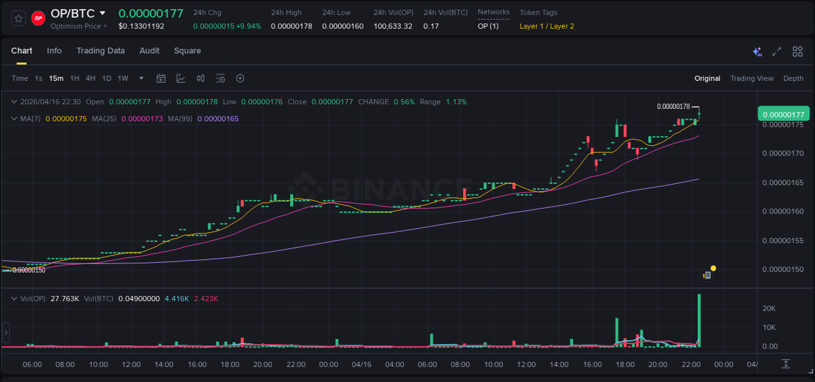Select the Chart tab
815x382 pixels.
(22, 51)
